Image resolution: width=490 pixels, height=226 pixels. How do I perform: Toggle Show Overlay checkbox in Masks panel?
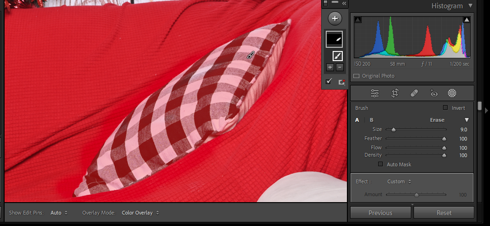[329, 81]
